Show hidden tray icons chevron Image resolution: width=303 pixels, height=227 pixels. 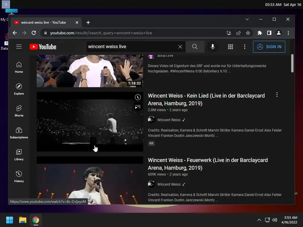pos(259,220)
